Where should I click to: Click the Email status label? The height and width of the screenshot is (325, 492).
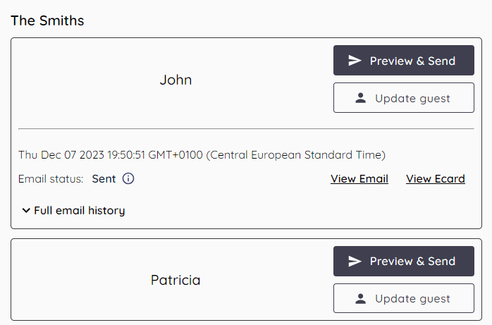click(x=51, y=178)
